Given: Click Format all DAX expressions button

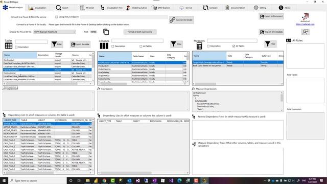Looking at the screenshot, I should [x=140, y=32].
